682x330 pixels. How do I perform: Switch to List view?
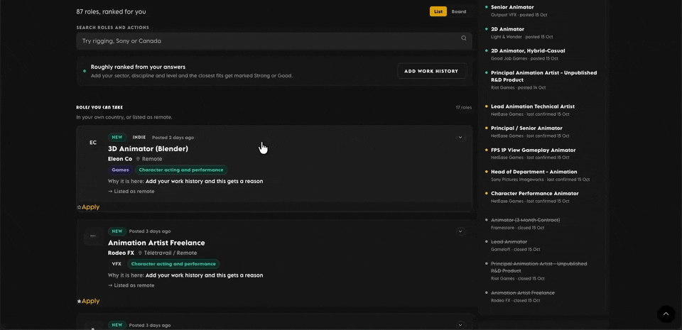[438, 12]
